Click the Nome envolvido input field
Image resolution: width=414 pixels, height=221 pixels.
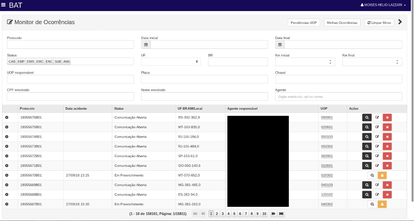(x=204, y=96)
